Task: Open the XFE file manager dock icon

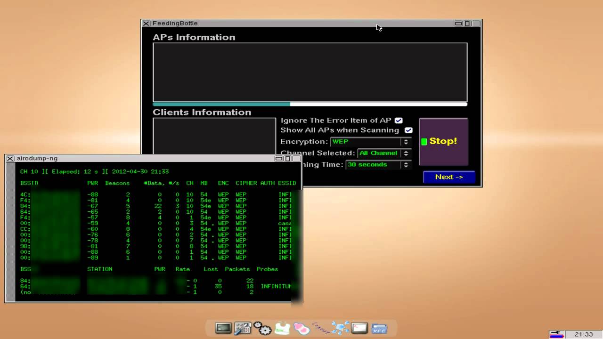Action: (379, 328)
